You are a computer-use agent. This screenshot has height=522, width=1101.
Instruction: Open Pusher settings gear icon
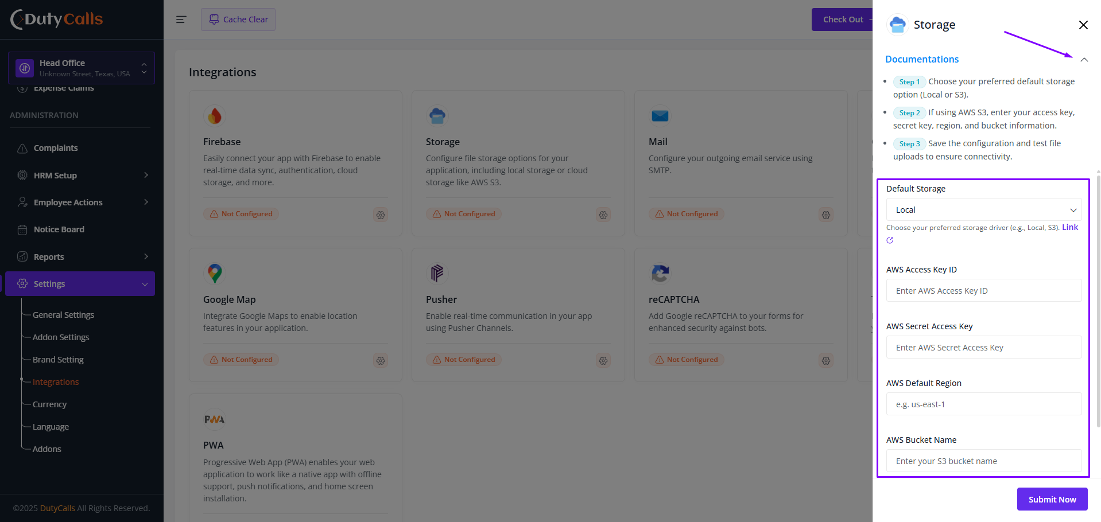[x=603, y=361]
